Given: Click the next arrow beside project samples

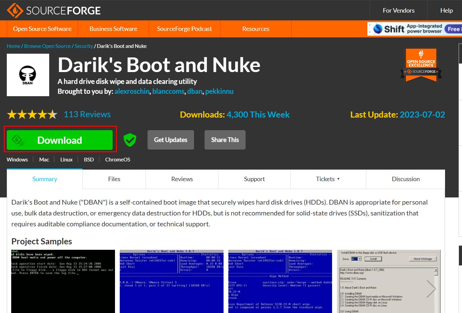Looking at the screenshot, I should click(431, 289).
